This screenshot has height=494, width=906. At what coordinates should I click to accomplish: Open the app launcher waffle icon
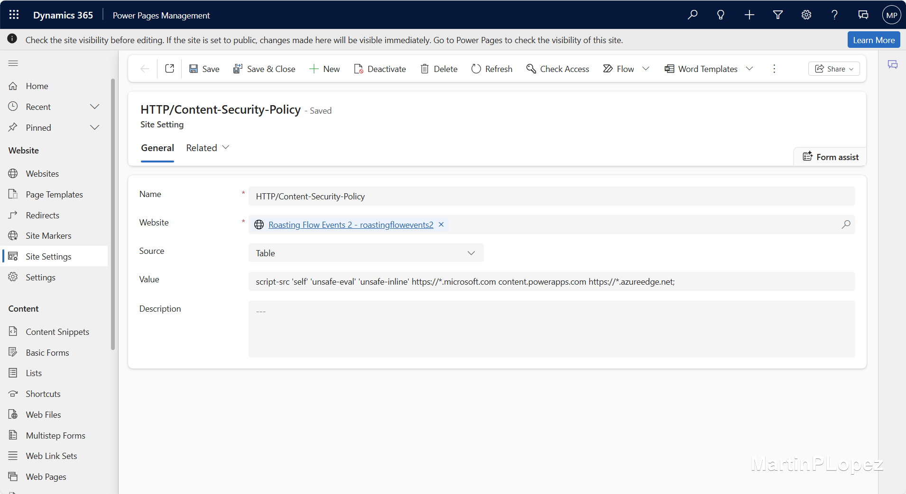point(14,15)
